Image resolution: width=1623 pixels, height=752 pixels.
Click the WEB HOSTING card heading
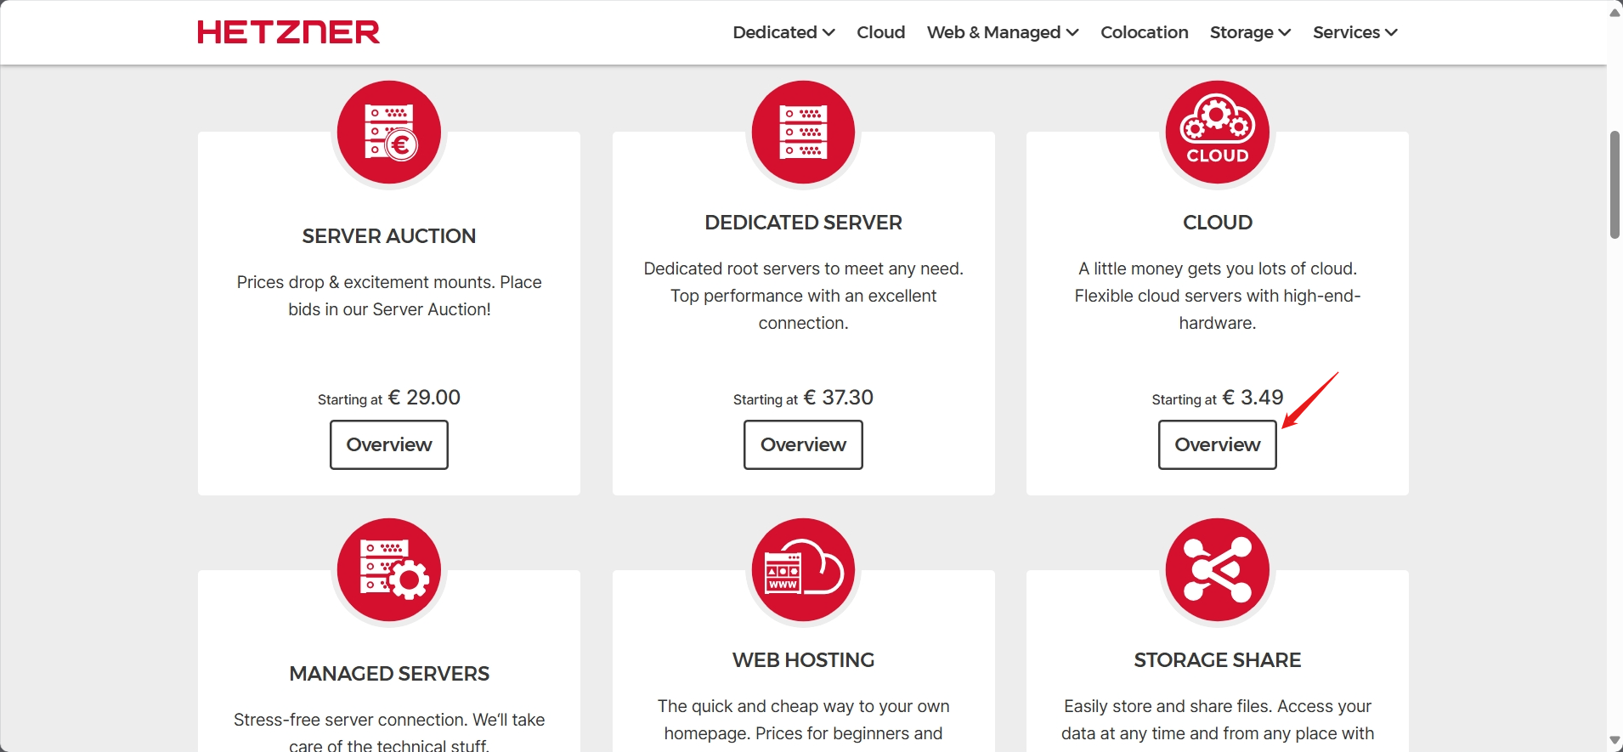point(803,660)
